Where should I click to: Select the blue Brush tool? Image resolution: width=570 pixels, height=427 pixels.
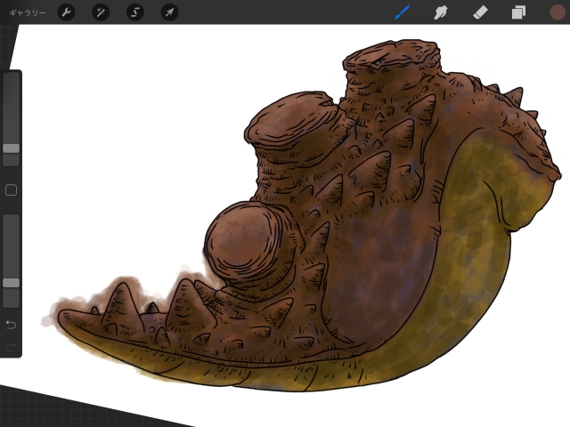click(x=403, y=12)
